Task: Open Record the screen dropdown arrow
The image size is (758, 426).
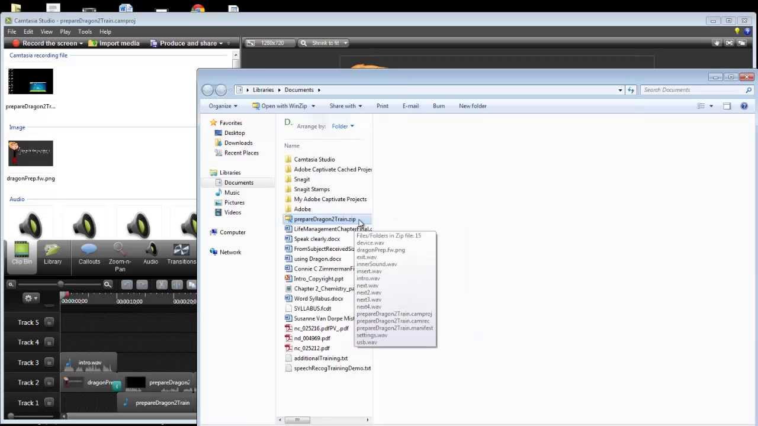Action: [x=81, y=43]
